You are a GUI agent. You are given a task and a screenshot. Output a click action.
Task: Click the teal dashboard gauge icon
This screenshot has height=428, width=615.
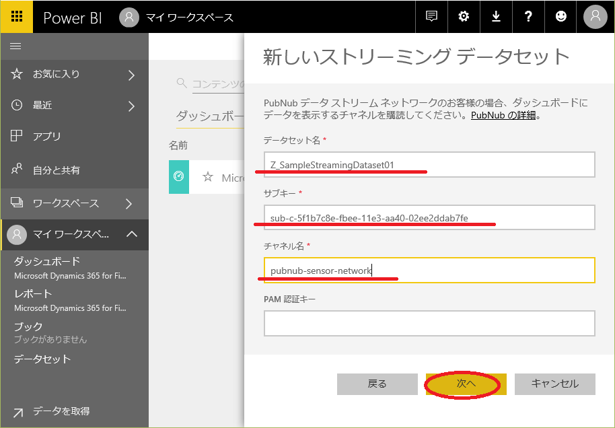coord(179,176)
